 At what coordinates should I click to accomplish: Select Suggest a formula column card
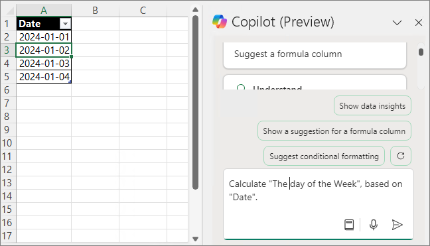[315, 54]
